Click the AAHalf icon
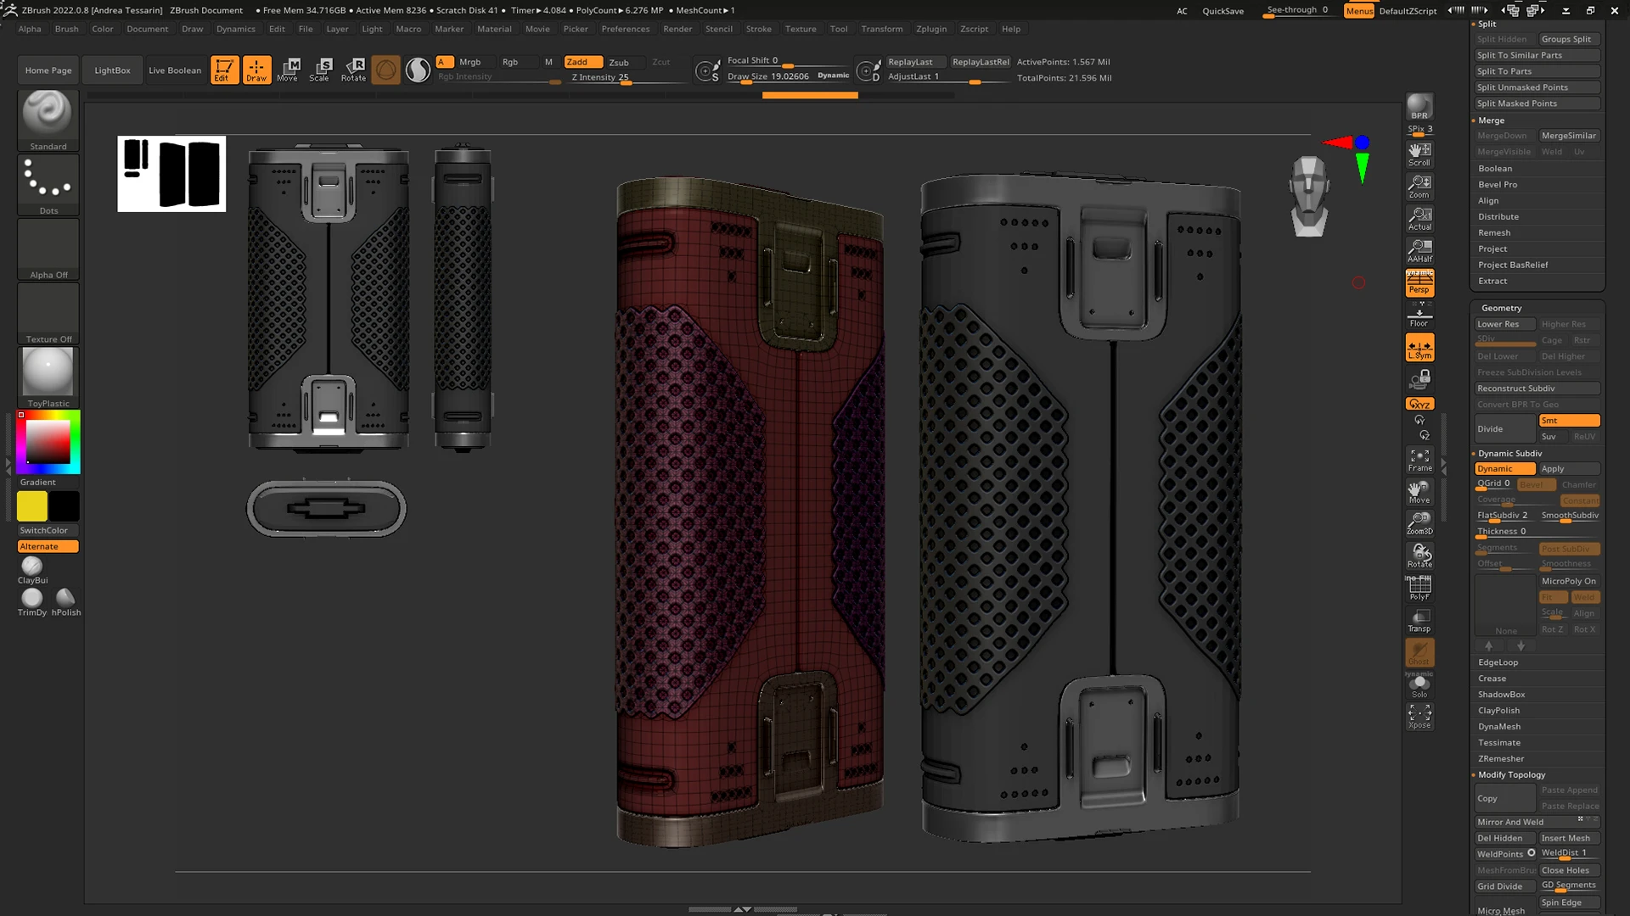 1419,251
